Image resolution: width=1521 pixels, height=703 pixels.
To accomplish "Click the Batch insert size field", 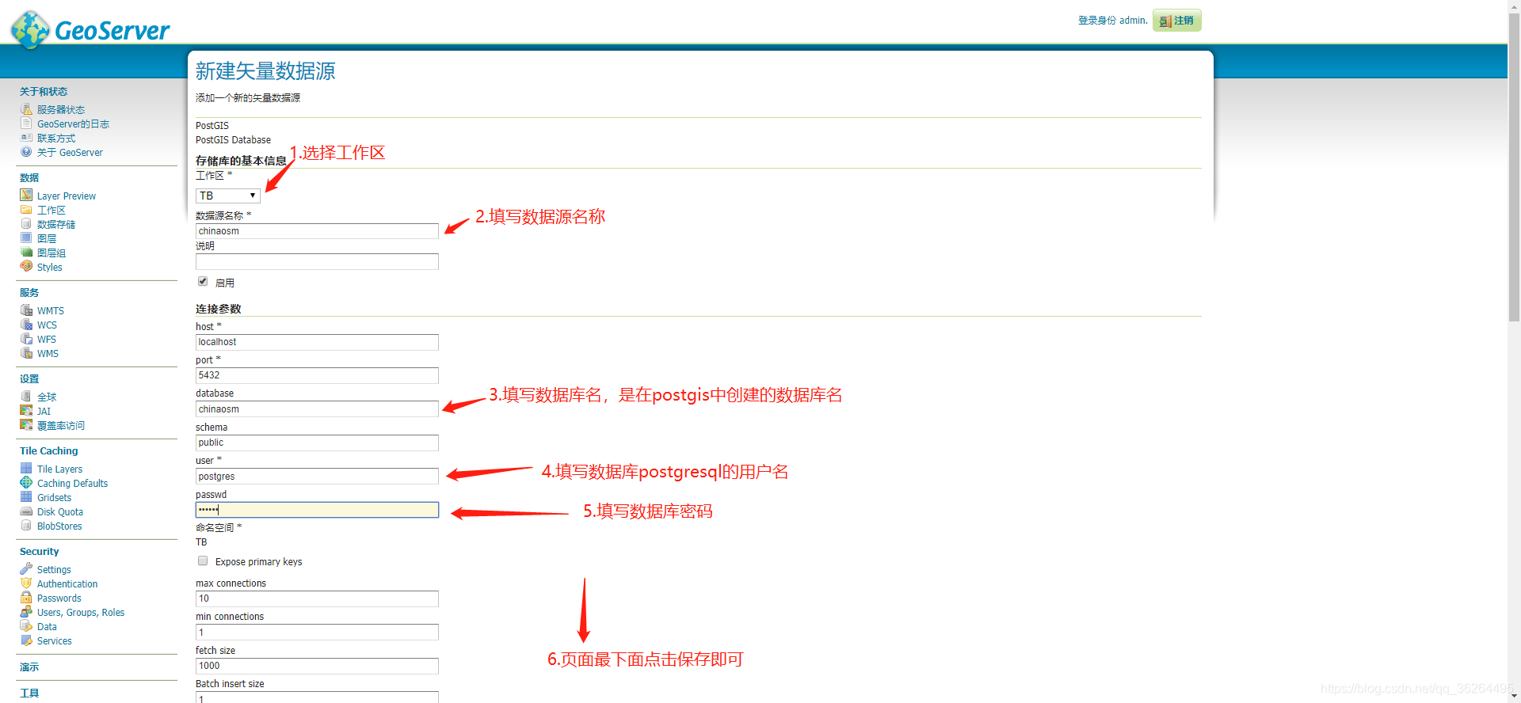I will [317, 697].
